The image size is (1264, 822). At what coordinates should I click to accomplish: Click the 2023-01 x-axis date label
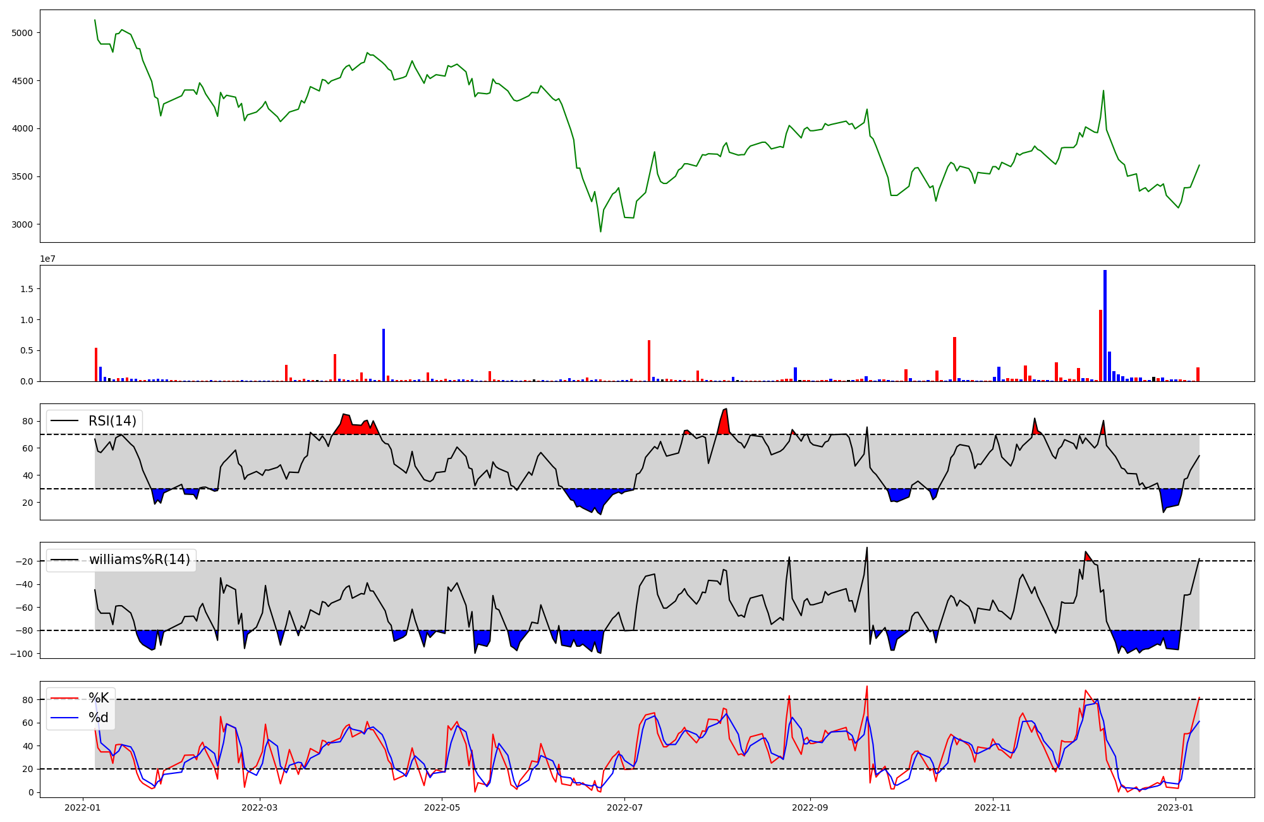click(1176, 807)
